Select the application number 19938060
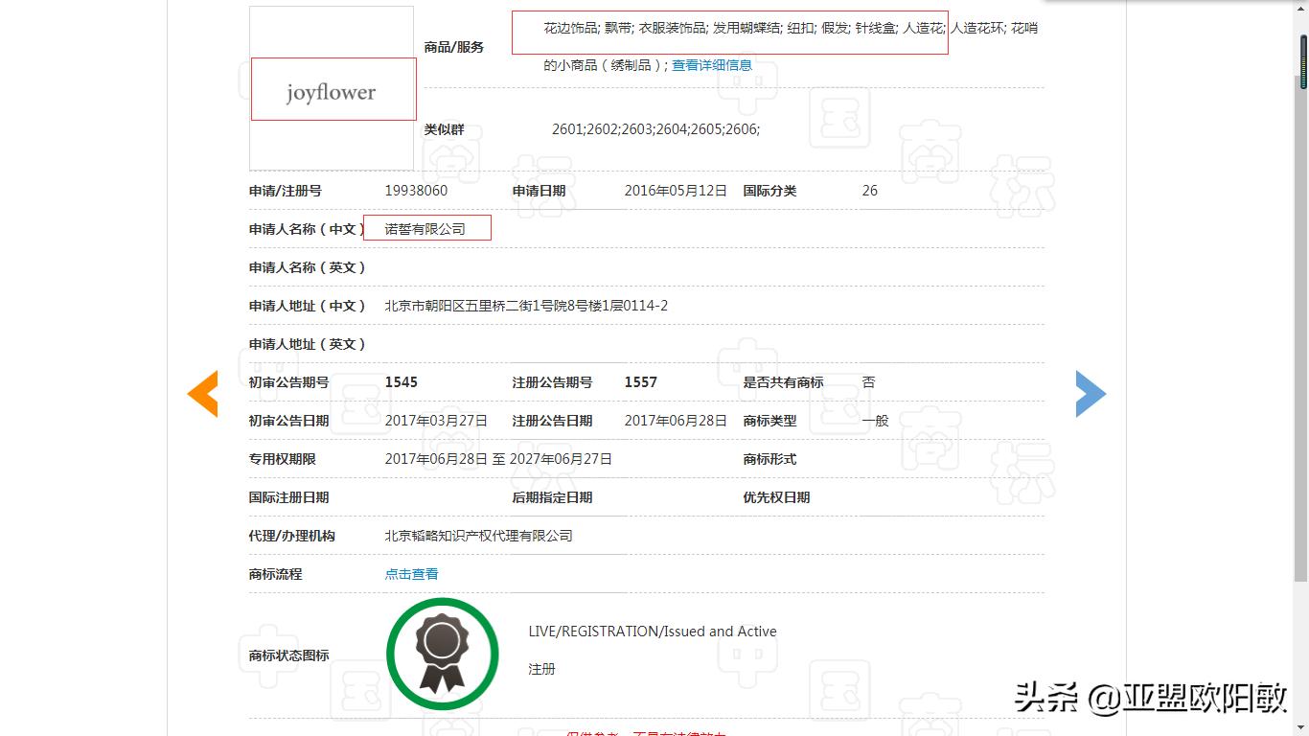This screenshot has width=1309, height=736. (x=416, y=190)
